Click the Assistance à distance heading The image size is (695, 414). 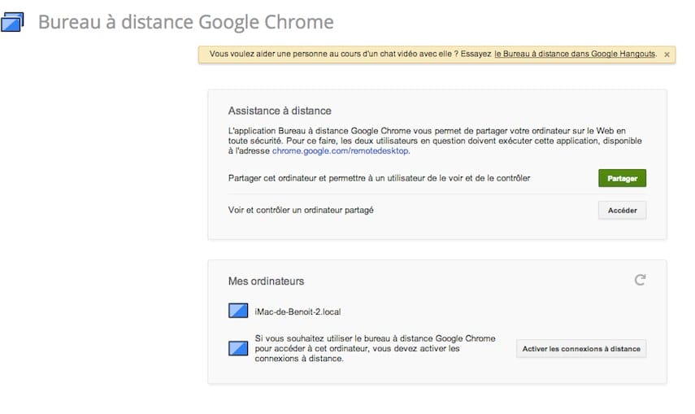click(280, 111)
